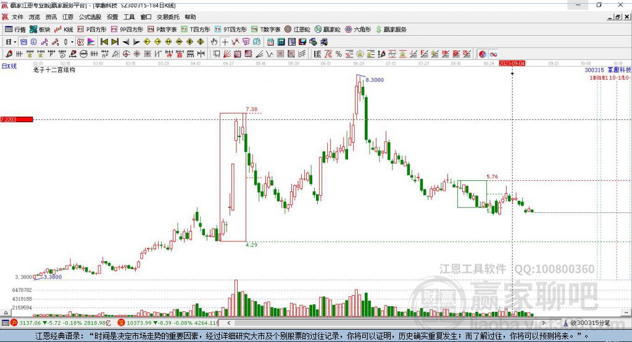Screen dimensions: 632x342
Task: Restore the inner chart window
Action: point(618,17)
